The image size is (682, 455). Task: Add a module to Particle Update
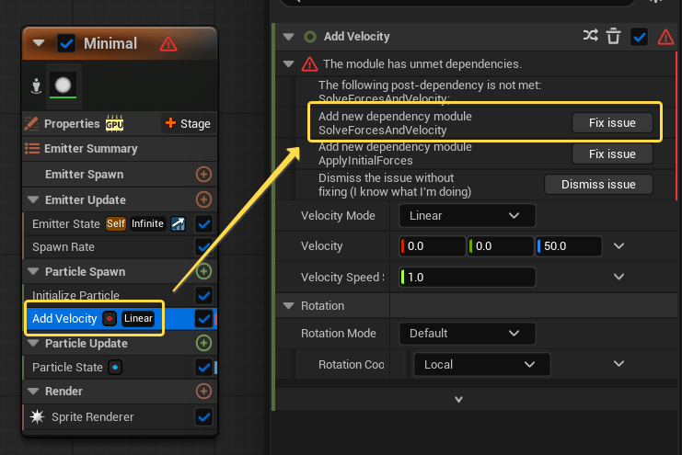[x=203, y=343]
